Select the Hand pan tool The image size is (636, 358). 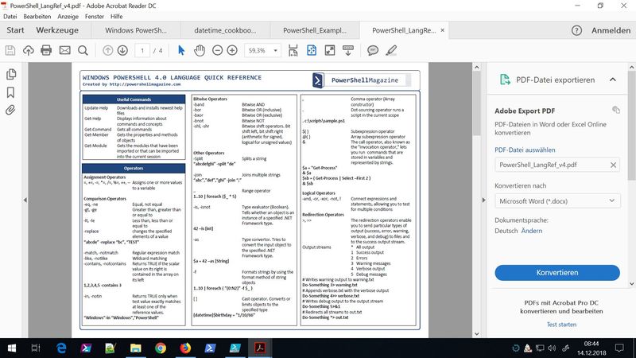click(x=200, y=50)
